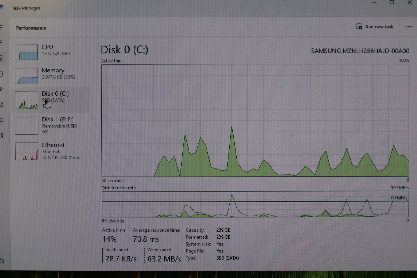The image size is (417, 278).
Task: Open the App history sidebar icon
Action: [1, 74]
